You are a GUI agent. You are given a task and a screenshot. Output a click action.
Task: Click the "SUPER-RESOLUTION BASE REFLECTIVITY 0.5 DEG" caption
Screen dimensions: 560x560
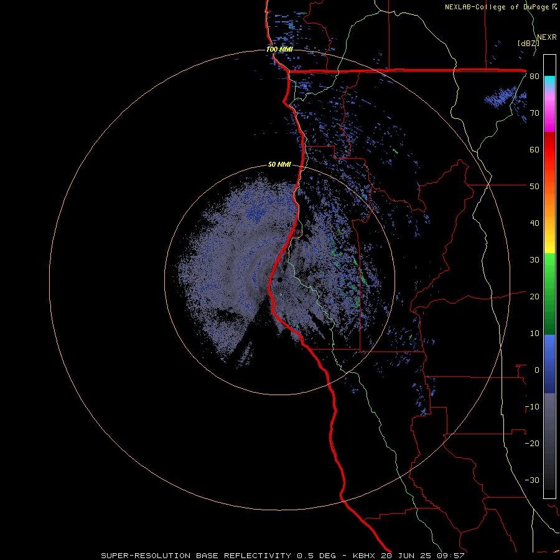[218, 556]
